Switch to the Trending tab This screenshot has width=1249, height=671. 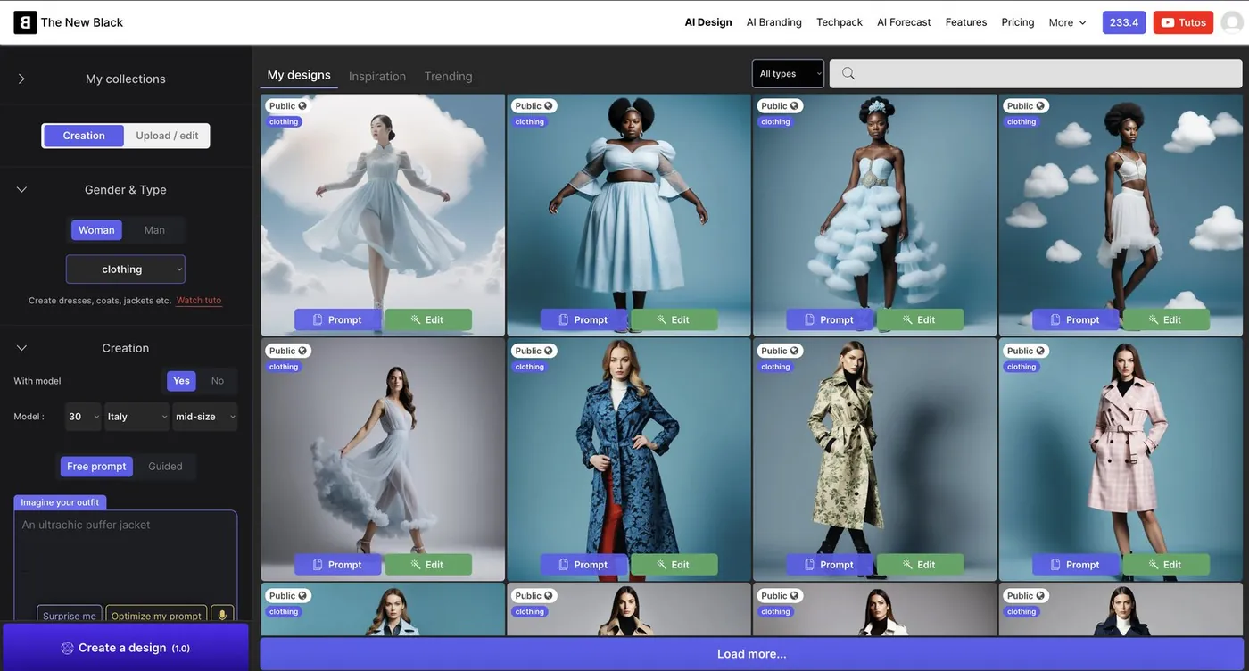[449, 76]
